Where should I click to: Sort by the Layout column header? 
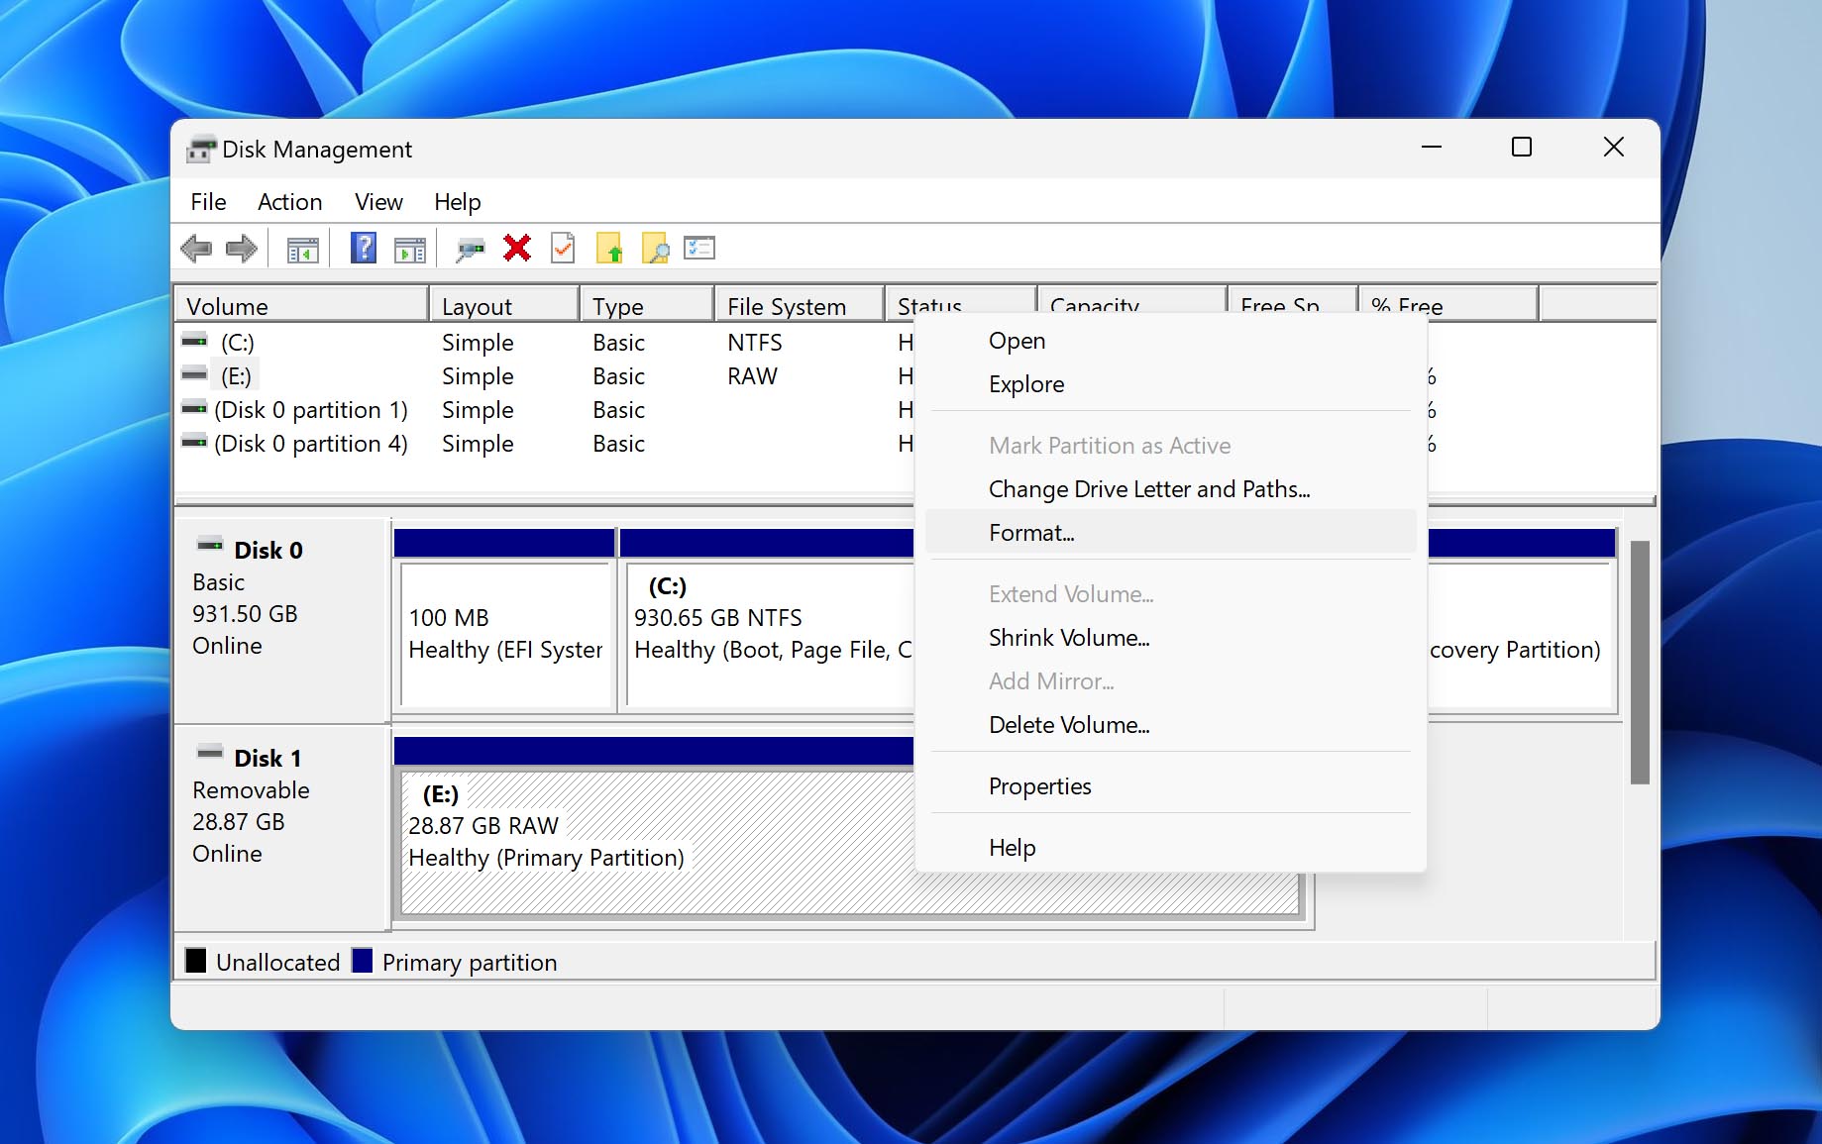(x=504, y=305)
